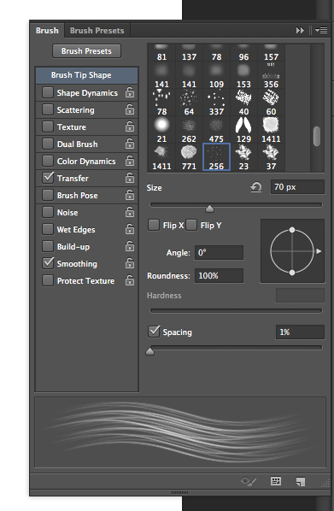This screenshot has width=334, height=511.
Task: Enable Build-up checkbox
Action: click(x=48, y=246)
